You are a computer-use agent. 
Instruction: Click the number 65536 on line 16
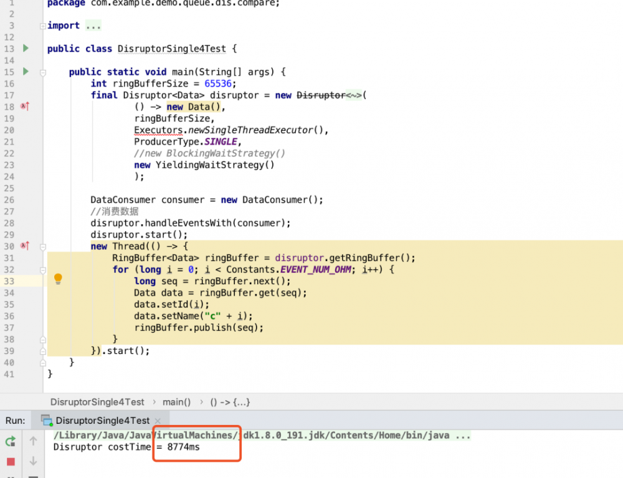pos(217,84)
